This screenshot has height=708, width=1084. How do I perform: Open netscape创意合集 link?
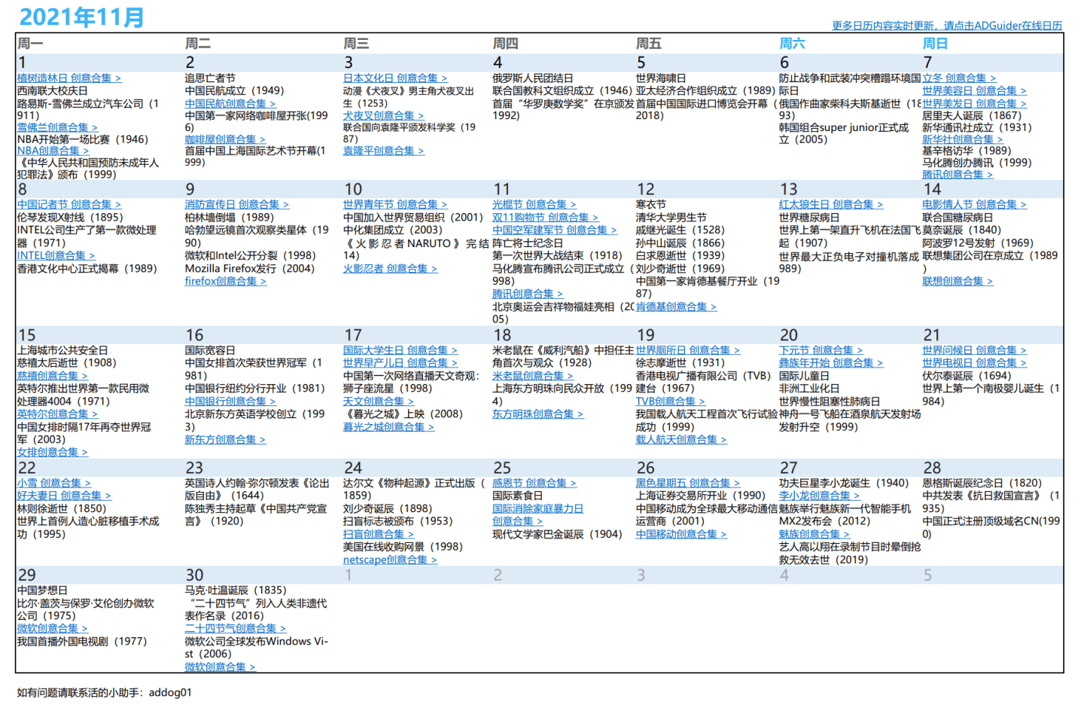(x=390, y=560)
